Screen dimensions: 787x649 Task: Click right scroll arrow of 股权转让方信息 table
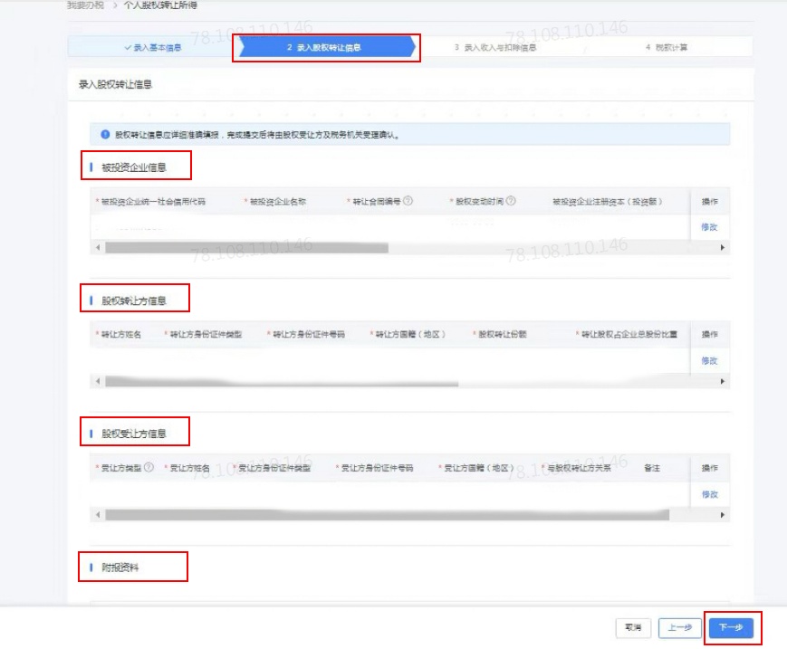point(723,381)
